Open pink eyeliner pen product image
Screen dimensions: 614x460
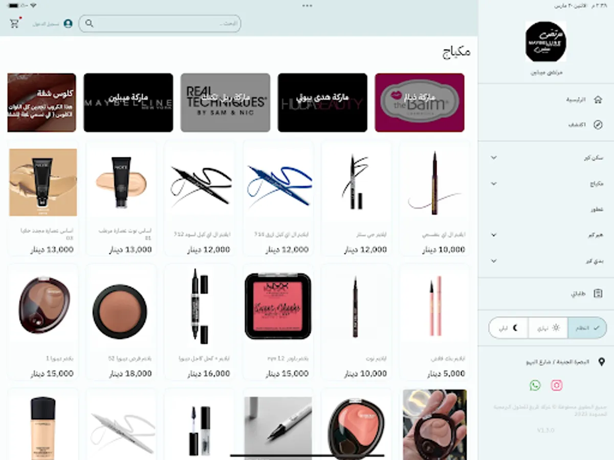(434, 306)
